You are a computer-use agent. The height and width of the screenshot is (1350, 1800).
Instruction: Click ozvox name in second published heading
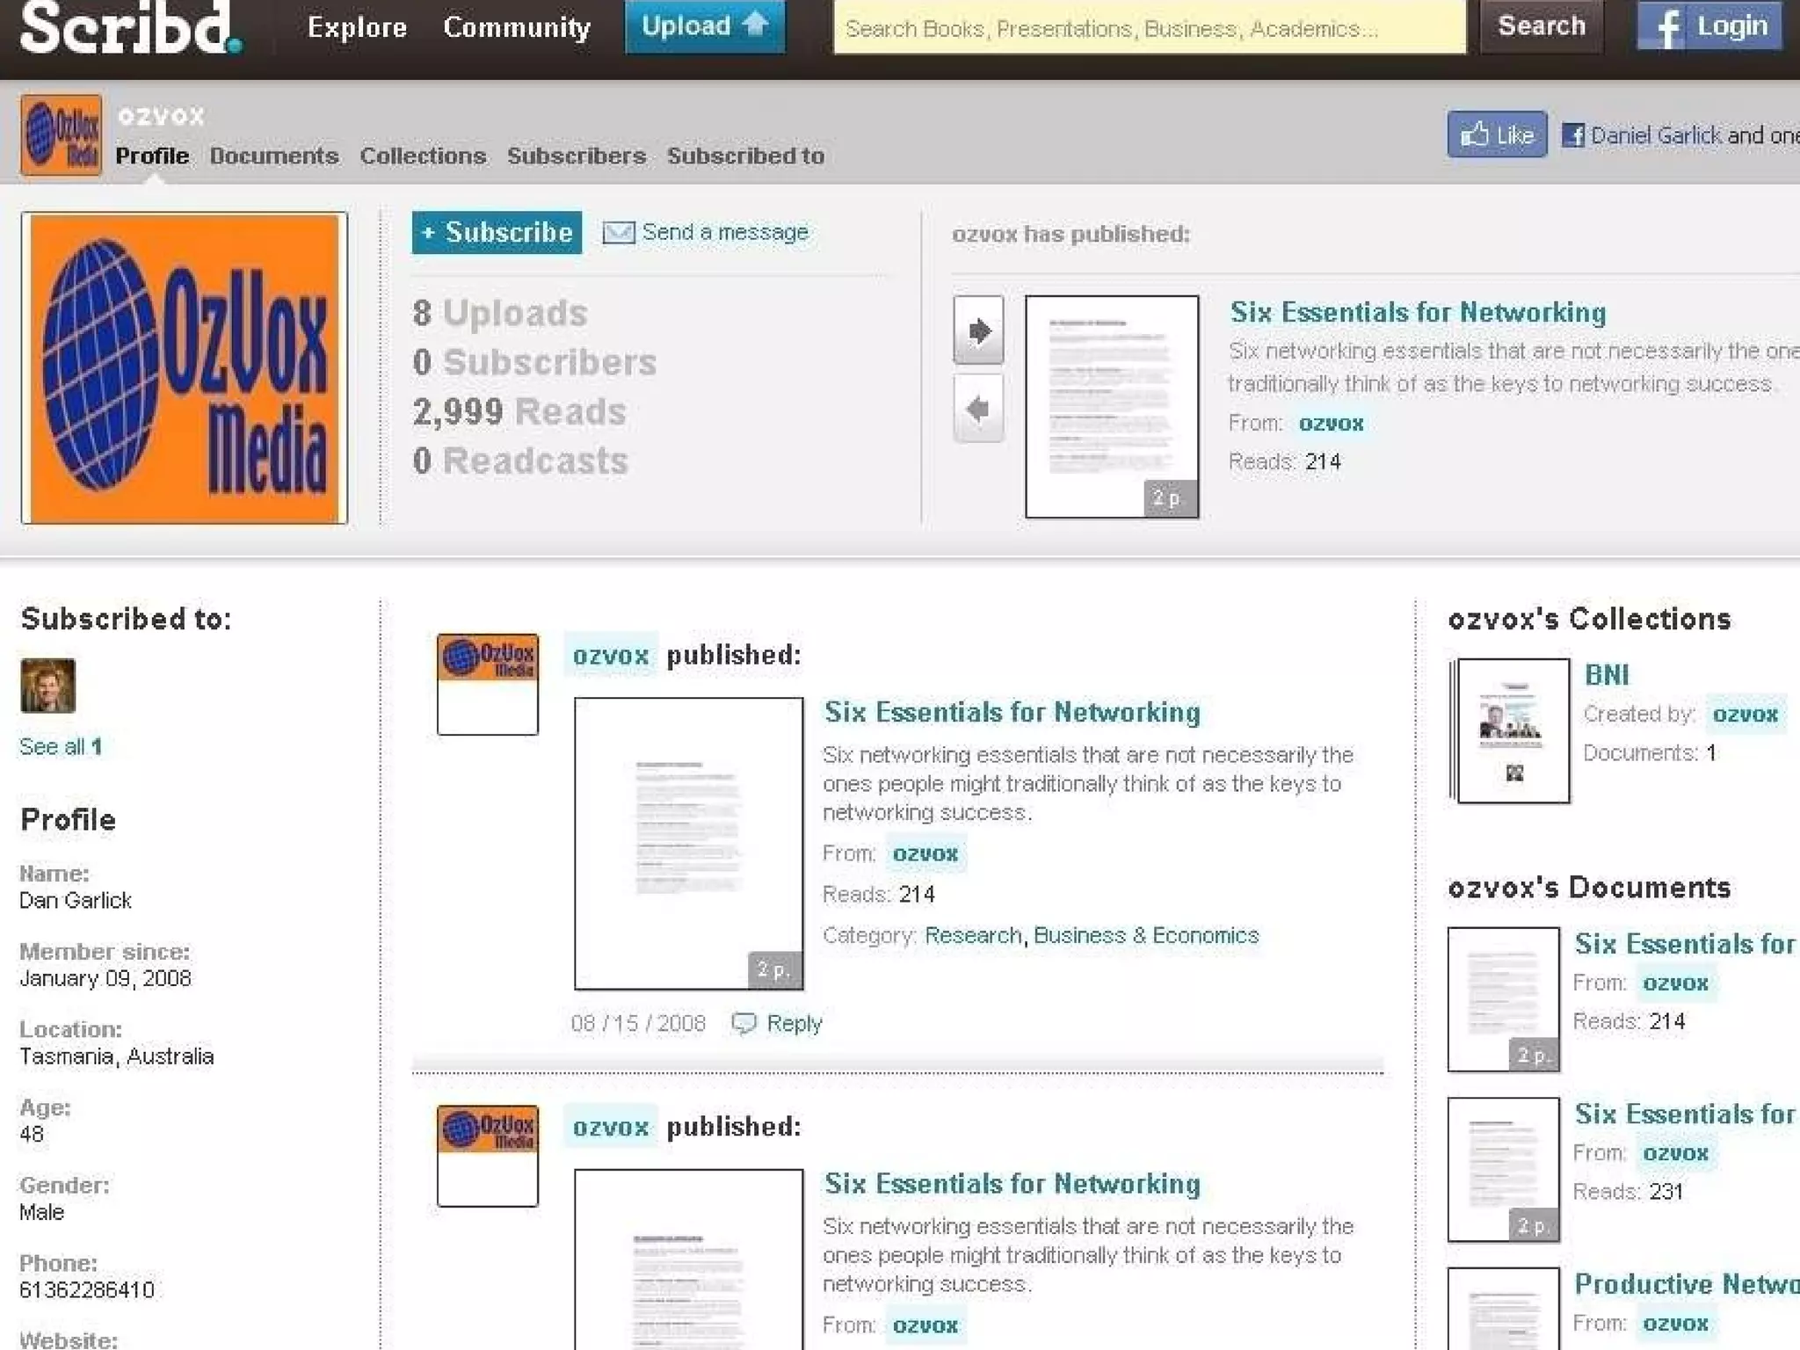611,1127
